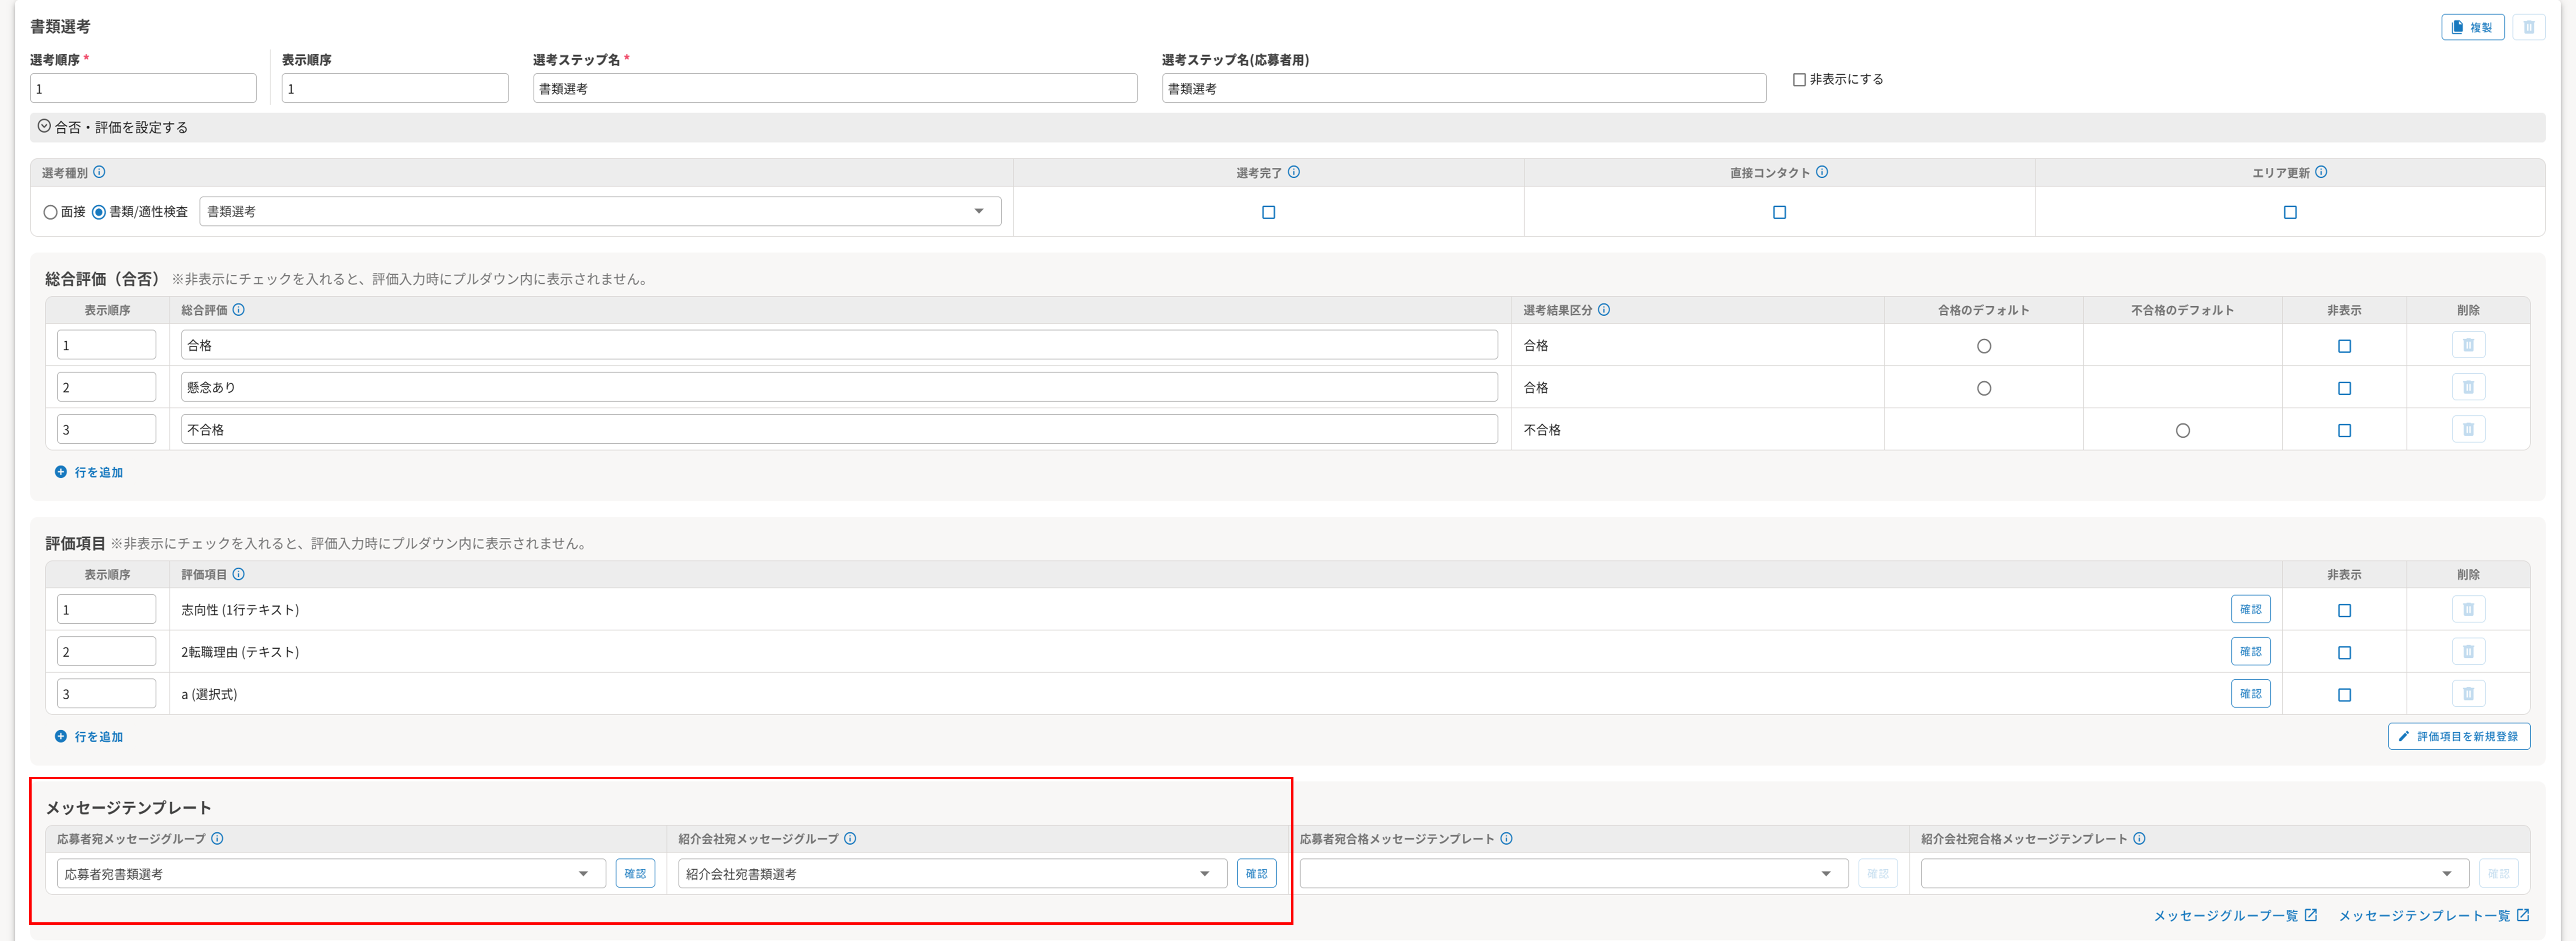Click info icon beside 選考種別
This screenshot has height=941, width=2576.
click(99, 172)
